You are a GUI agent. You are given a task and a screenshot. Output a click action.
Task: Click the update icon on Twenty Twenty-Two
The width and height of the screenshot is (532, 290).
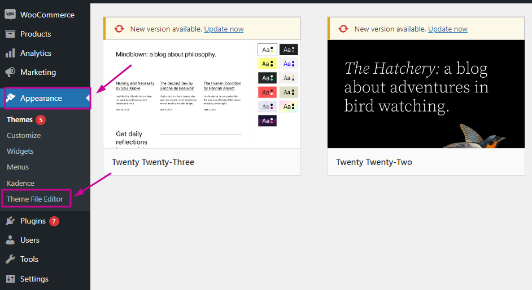click(x=343, y=29)
